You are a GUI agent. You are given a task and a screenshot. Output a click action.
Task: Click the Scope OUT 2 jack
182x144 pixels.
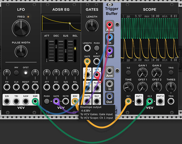click(x=160, y=101)
